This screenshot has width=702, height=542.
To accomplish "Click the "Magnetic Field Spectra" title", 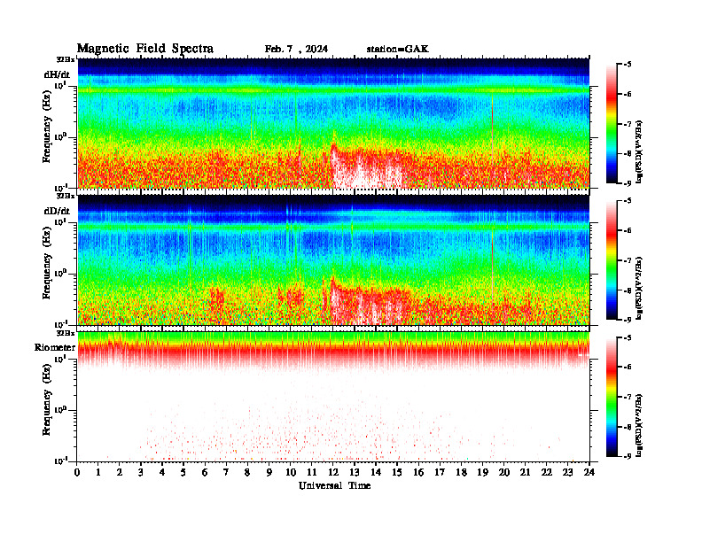I will (x=145, y=49).
